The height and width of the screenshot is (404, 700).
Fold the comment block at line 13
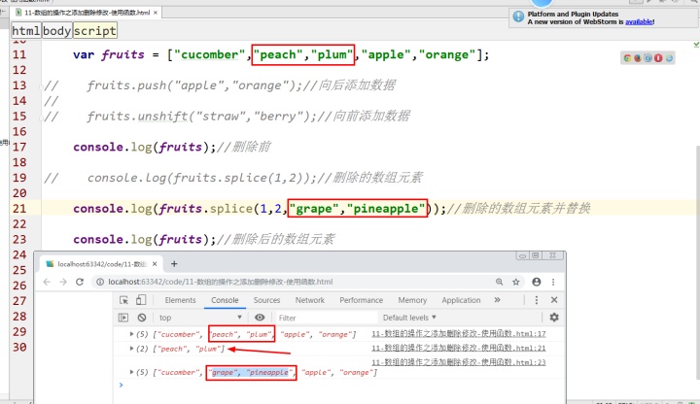[x=41, y=87]
